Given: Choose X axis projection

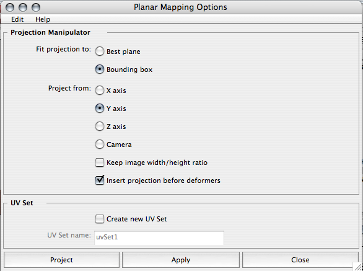Looking at the screenshot, I should click(100, 91).
